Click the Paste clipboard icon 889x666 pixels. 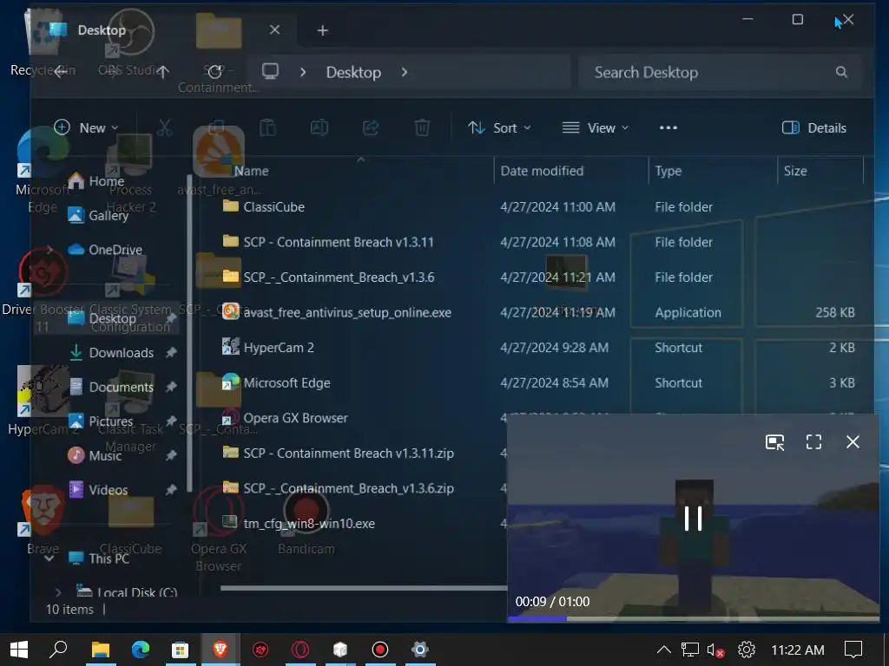[x=267, y=128]
